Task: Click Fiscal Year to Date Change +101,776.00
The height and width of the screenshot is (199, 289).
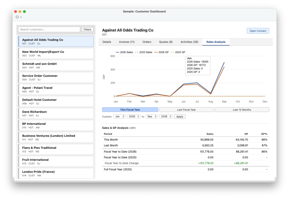Action: (x=206, y=163)
